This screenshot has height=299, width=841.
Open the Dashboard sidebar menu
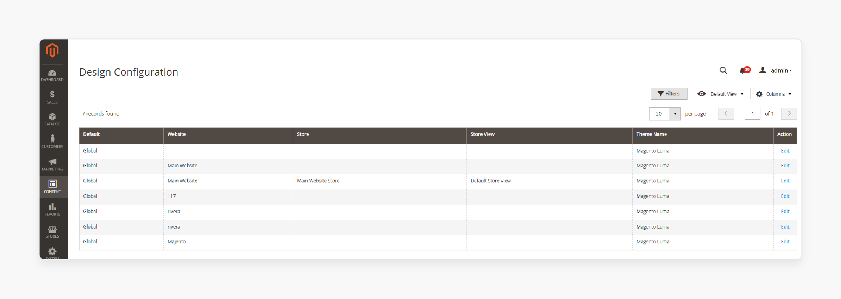[52, 75]
